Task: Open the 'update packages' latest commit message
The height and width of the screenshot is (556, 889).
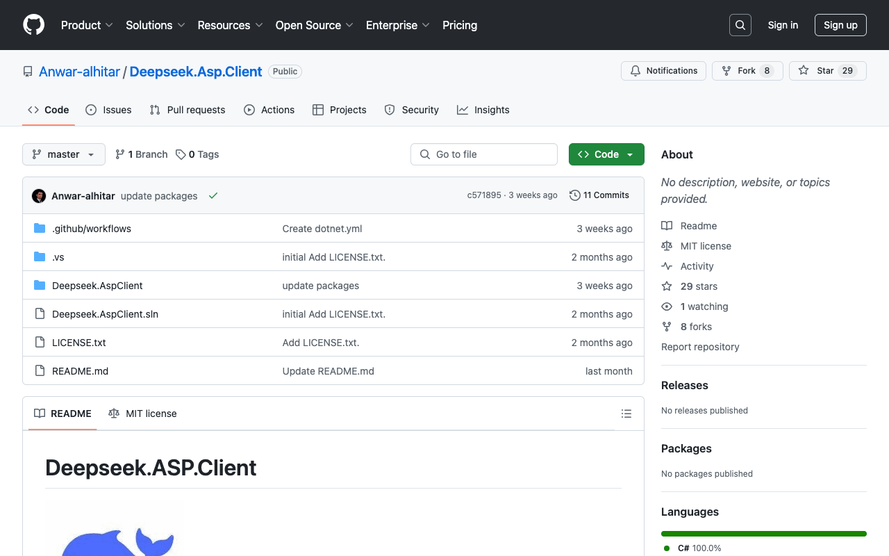Action: (x=159, y=196)
